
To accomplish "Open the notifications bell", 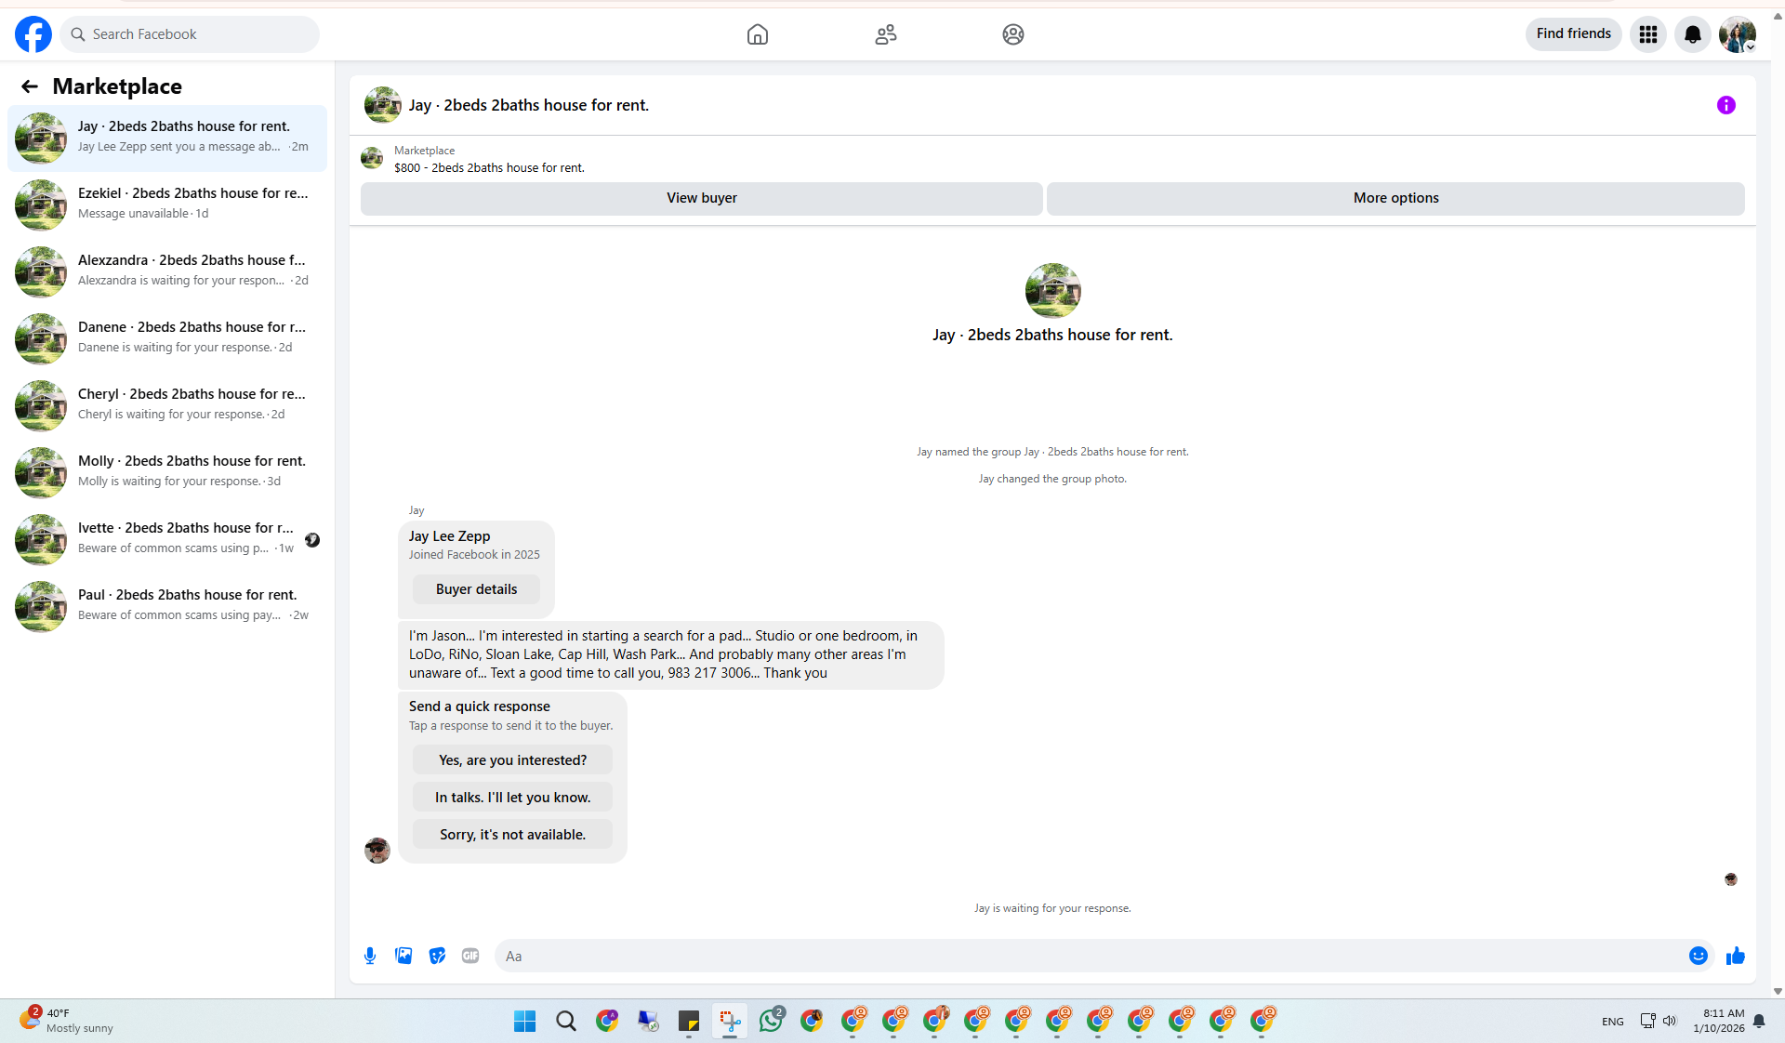I will [1693, 34].
